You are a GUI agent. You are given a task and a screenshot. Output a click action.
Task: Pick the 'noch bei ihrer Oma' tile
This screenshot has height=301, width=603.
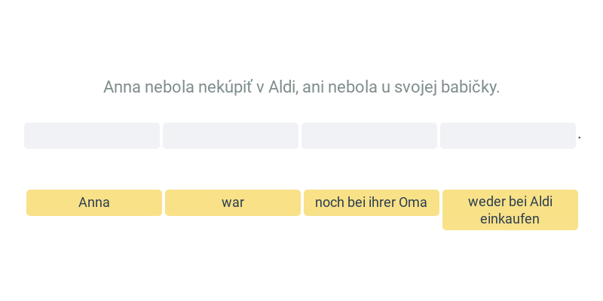point(372,202)
